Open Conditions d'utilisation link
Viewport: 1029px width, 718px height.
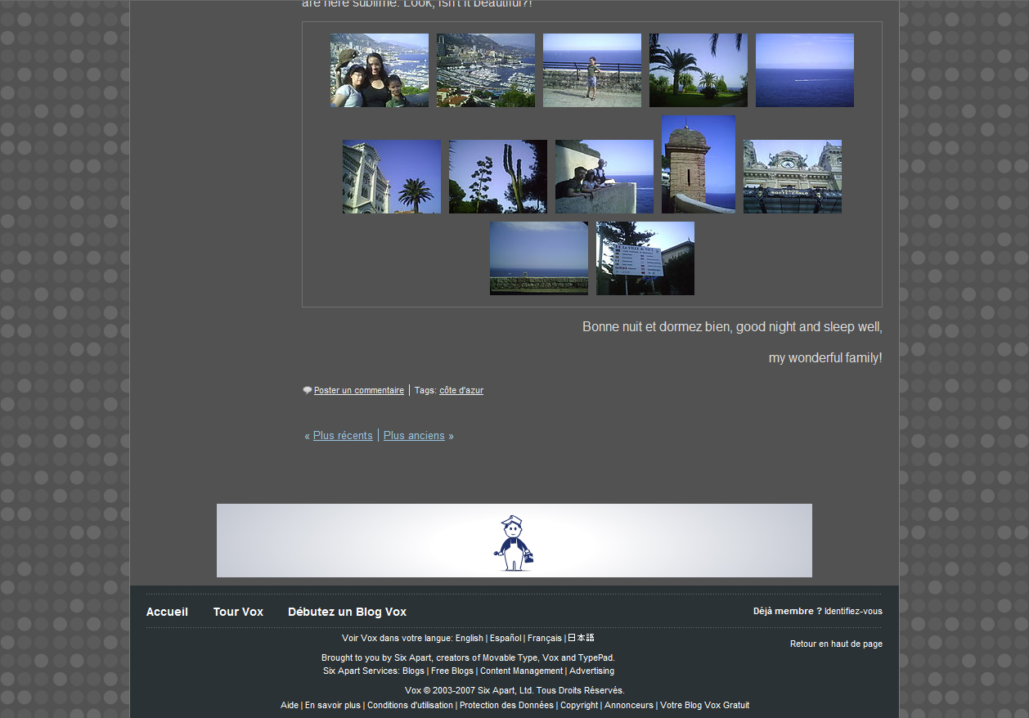point(410,705)
